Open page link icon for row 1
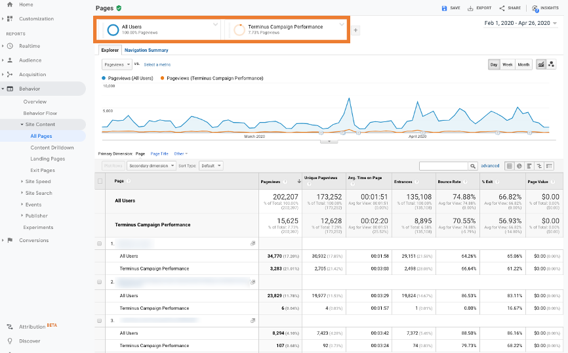This screenshot has height=353, width=568. click(253, 243)
